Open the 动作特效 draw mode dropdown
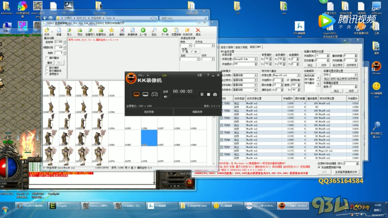 pyautogui.click(x=255, y=90)
